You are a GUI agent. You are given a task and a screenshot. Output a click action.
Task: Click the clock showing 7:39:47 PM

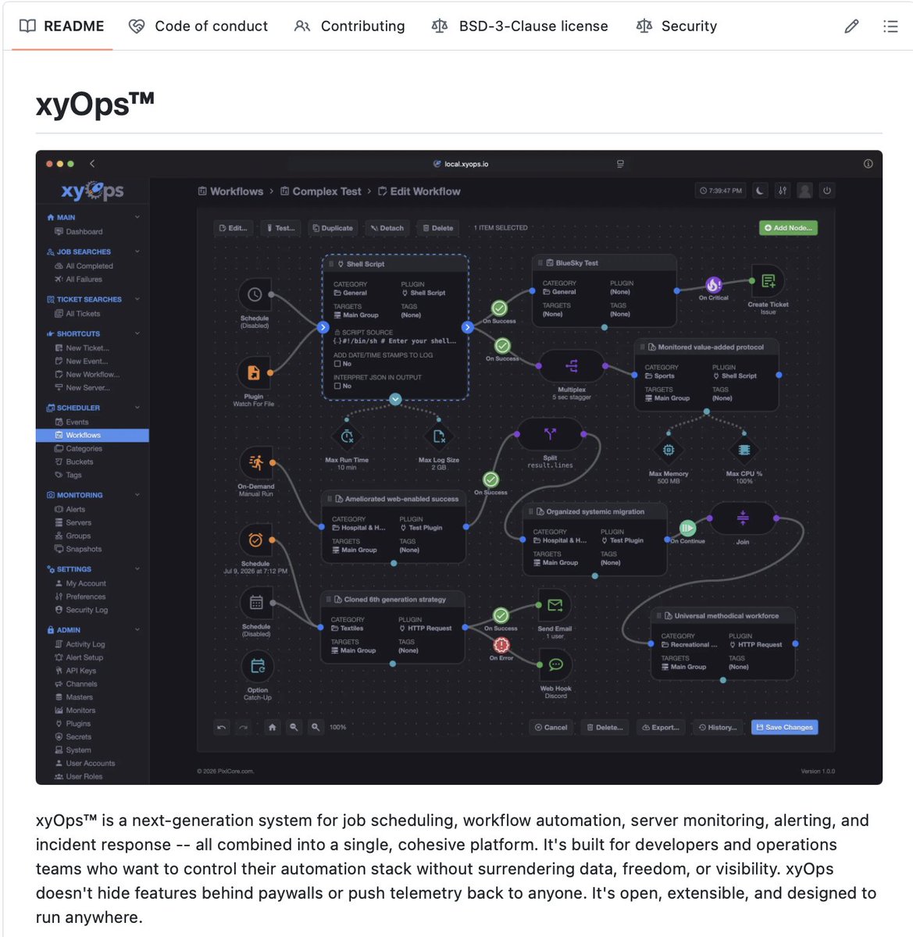coord(721,191)
